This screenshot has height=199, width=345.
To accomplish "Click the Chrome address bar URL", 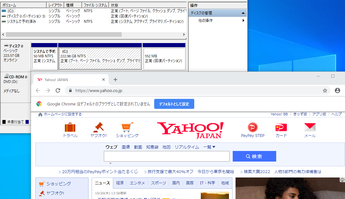I will [99, 90].
